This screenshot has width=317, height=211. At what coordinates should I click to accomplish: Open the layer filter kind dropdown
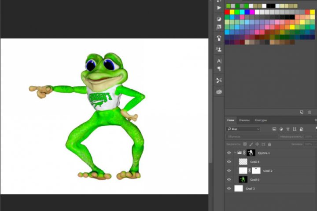tap(243, 129)
